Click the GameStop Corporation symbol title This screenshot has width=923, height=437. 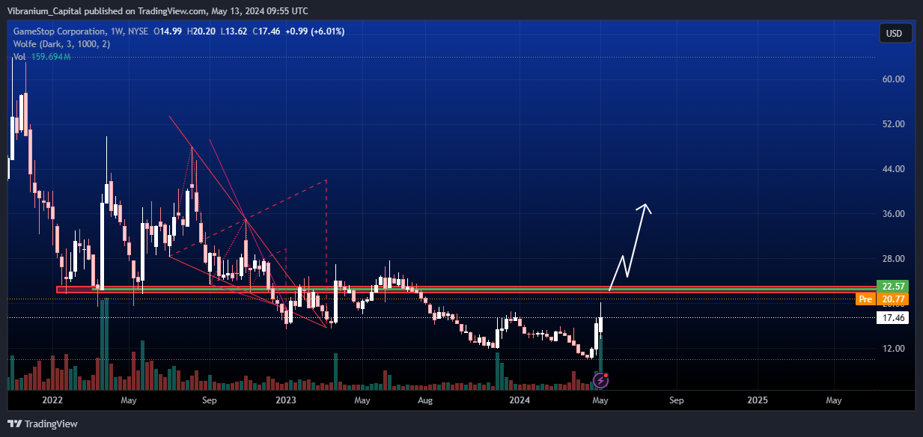point(60,31)
